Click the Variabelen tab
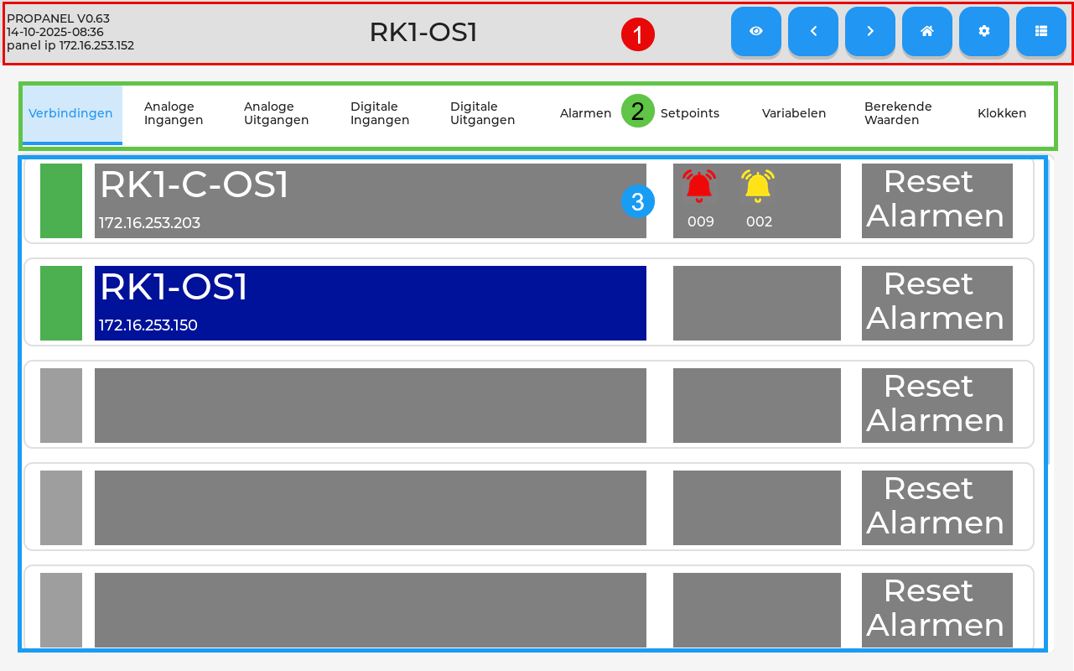Viewport: 1074px width, 671px height. point(794,113)
